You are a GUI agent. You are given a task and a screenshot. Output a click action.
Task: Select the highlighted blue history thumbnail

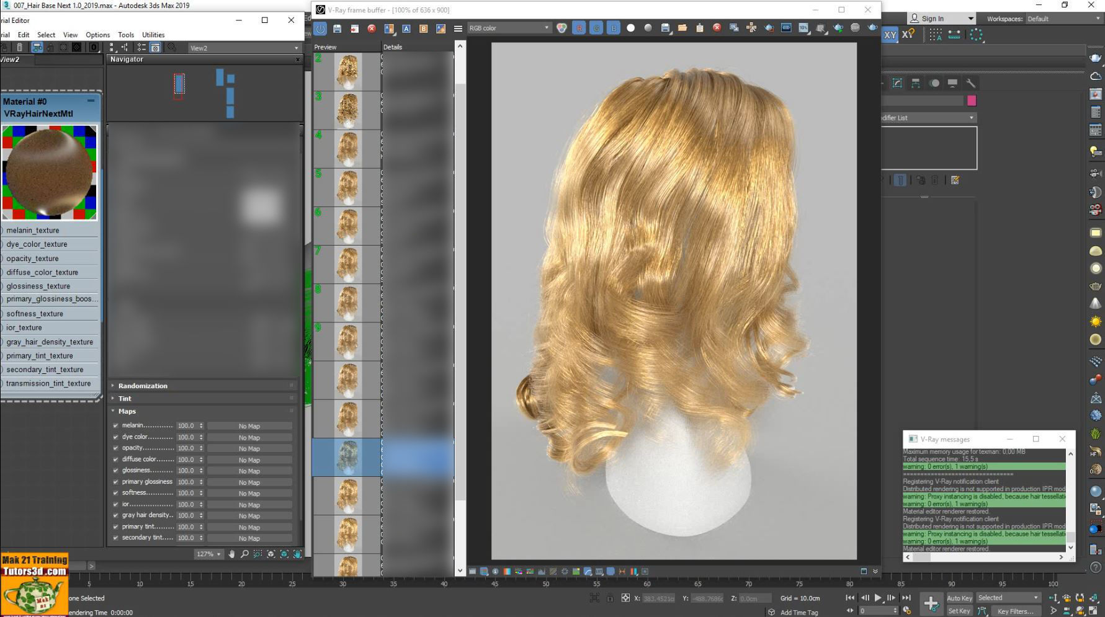(x=347, y=458)
